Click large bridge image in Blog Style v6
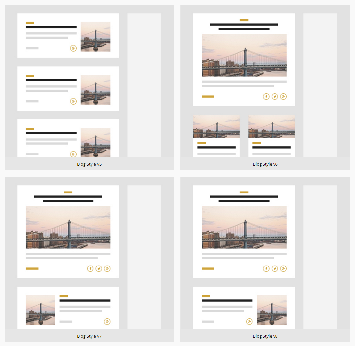 tap(244, 55)
